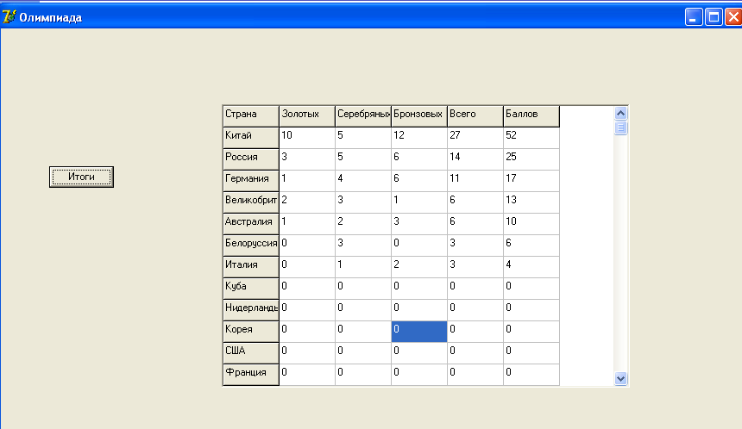This screenshot has height=429, width=742.
Task: Select the Германия row header
Action: click(x=251, y=181)
